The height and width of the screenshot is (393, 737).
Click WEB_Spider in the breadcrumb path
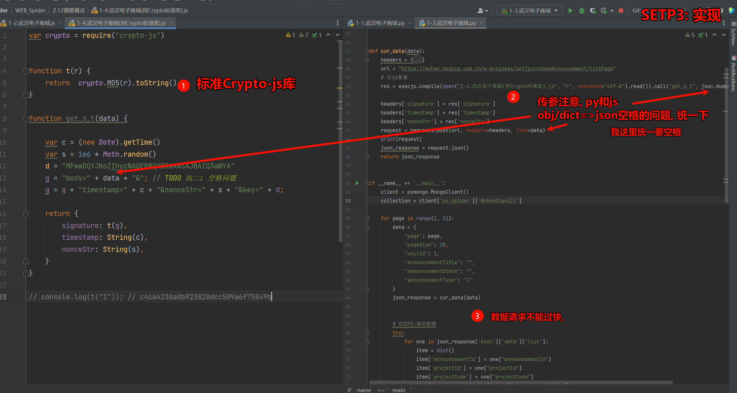[x=30, y=11]
